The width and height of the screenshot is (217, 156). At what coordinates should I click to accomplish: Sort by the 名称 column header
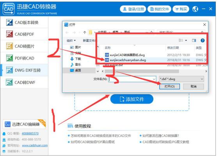[x=108, y=48]
